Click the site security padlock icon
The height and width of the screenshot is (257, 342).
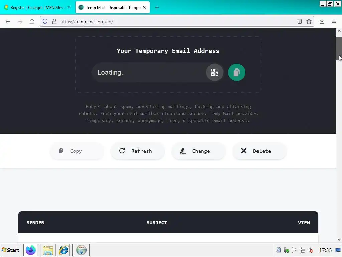click(54, 22)
